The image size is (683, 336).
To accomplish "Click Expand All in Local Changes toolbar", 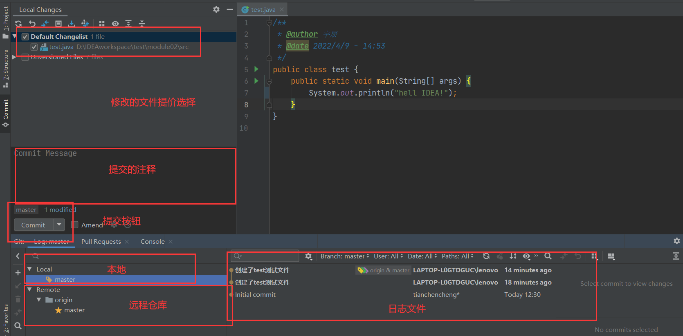I will (128, 24).
